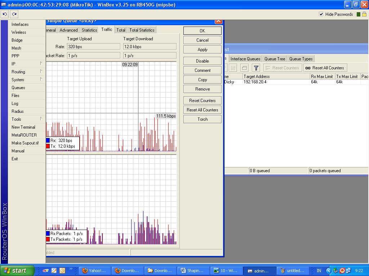
Task: Click the Redo arrow icon in WinBox toolbar
Action: (x=14, y=14)
